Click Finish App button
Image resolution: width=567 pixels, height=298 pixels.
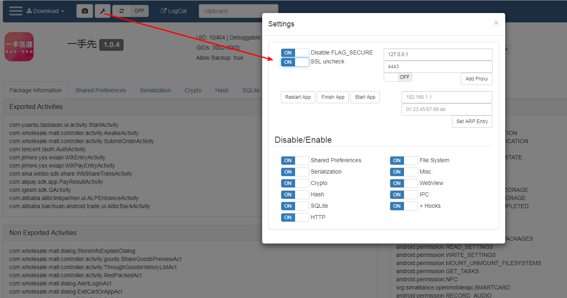coord(333,97)
